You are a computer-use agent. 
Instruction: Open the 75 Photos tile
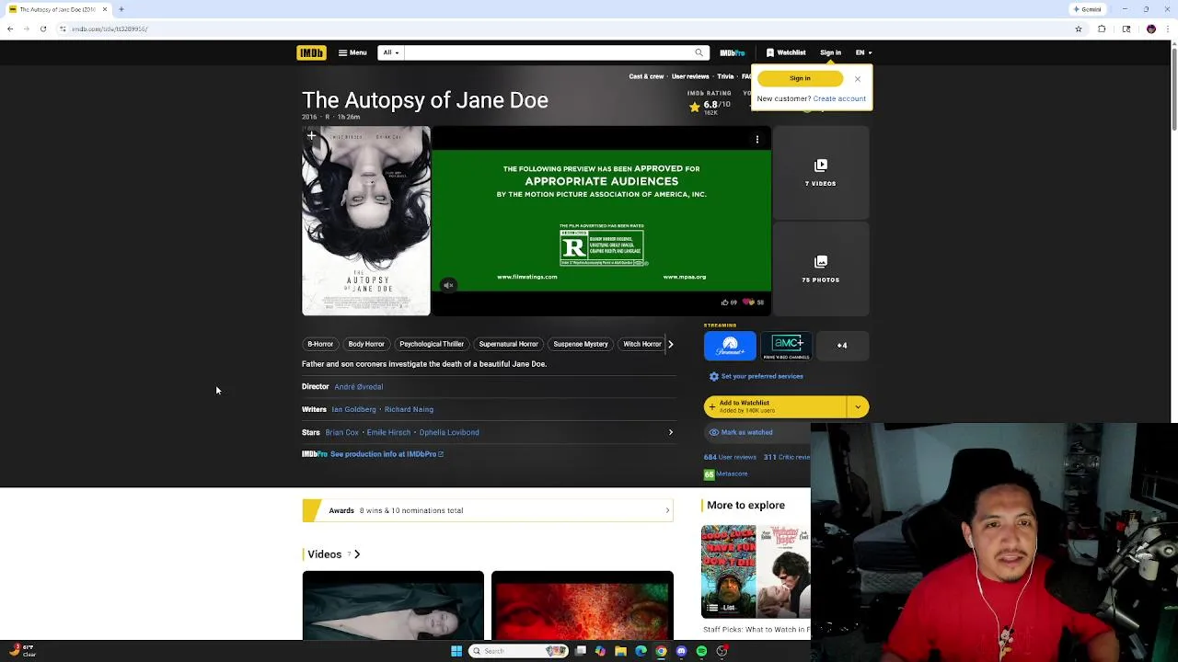click(x=821, y=269)
